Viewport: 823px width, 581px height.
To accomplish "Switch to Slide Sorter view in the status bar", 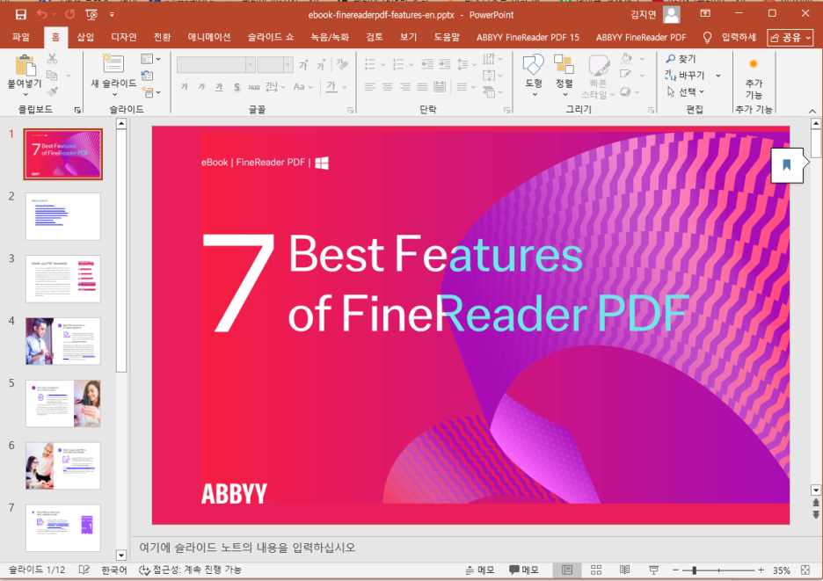I will click(x=596, y=570).
